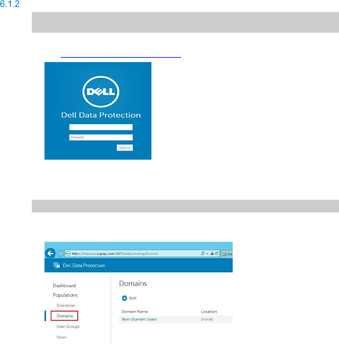Click the blue plus Add icon

click(125, 298)
